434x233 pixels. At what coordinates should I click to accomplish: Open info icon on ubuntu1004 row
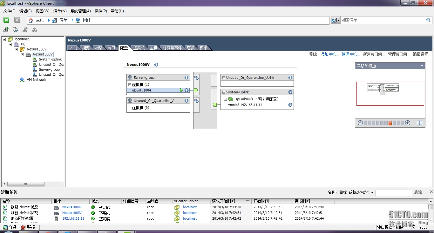click(x=186, y=90)
